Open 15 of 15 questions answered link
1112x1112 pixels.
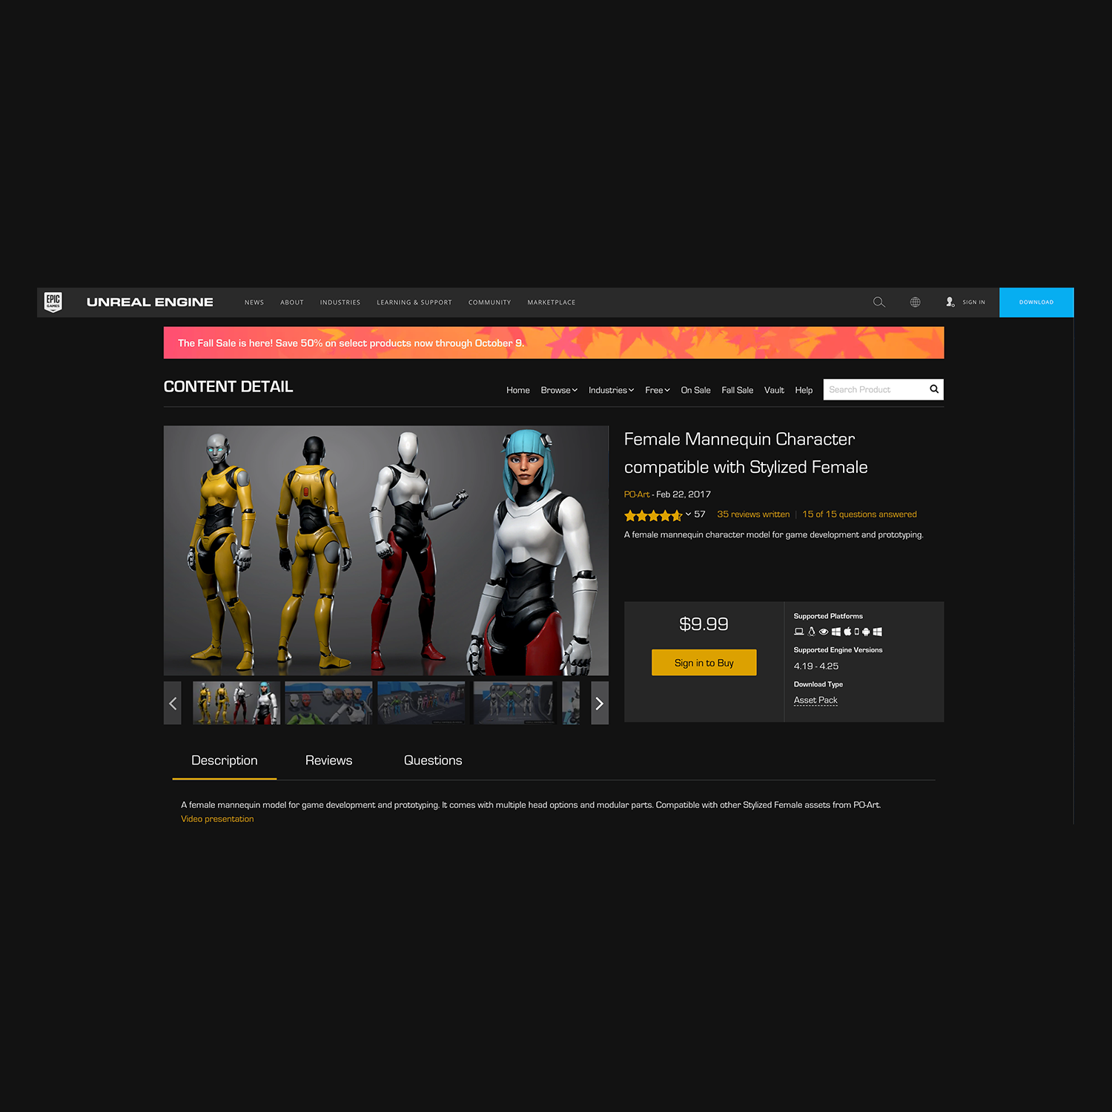pyautogui.click(x=860, y=514)
